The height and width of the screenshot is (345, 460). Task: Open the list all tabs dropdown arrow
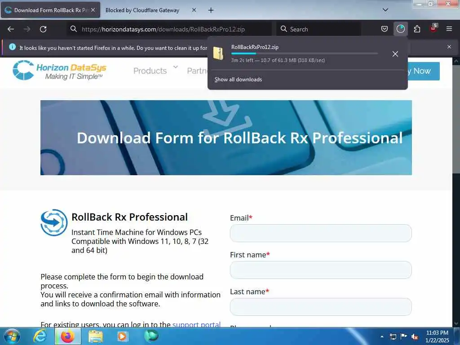pos(385,10)
